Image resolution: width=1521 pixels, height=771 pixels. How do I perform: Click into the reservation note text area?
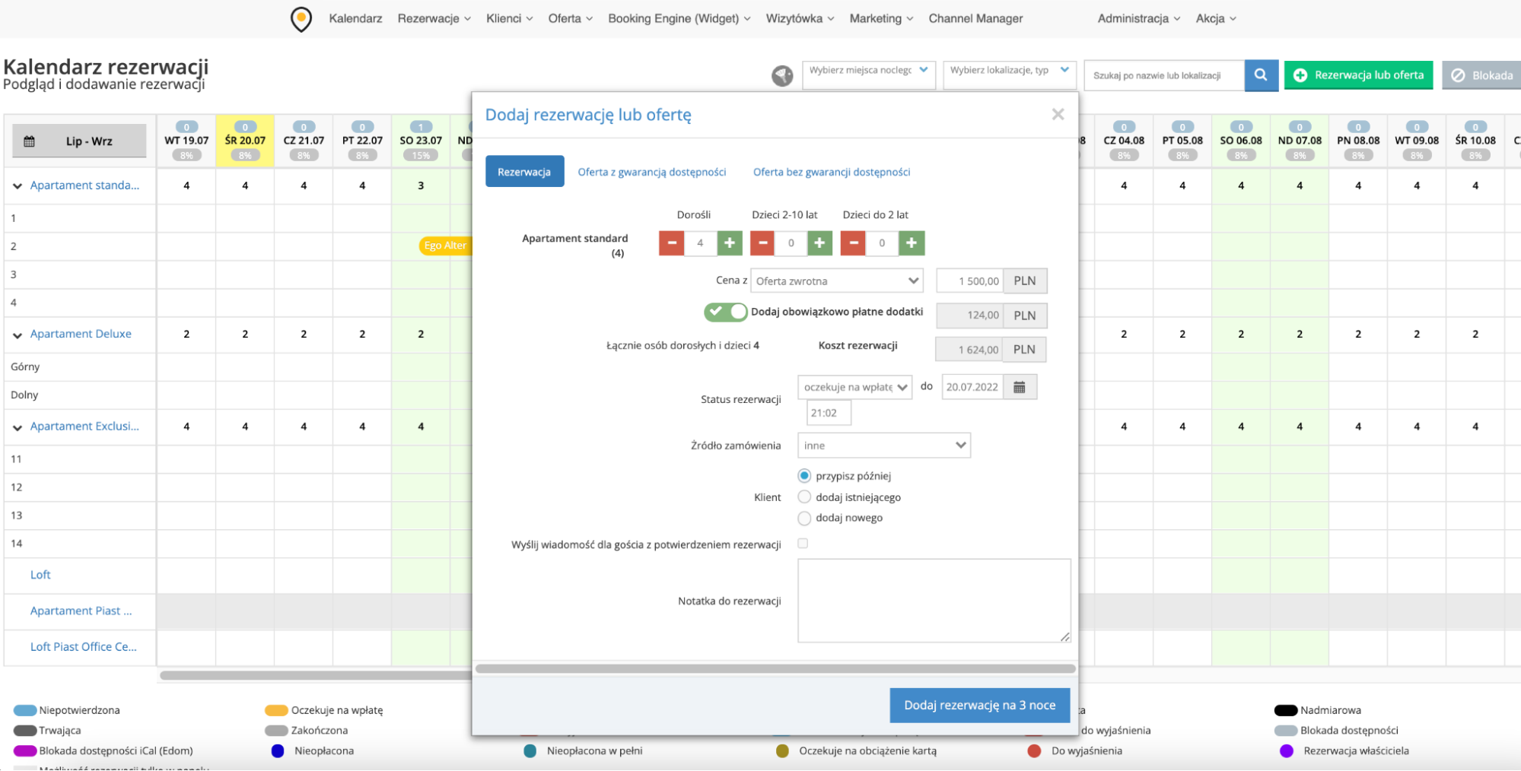point(934,601)
